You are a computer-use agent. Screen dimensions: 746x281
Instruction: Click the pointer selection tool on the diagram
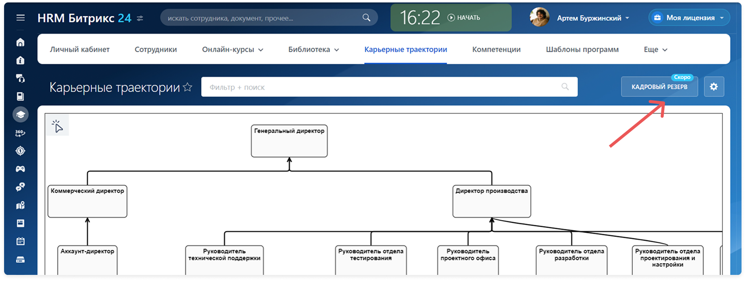coord(57,126)
